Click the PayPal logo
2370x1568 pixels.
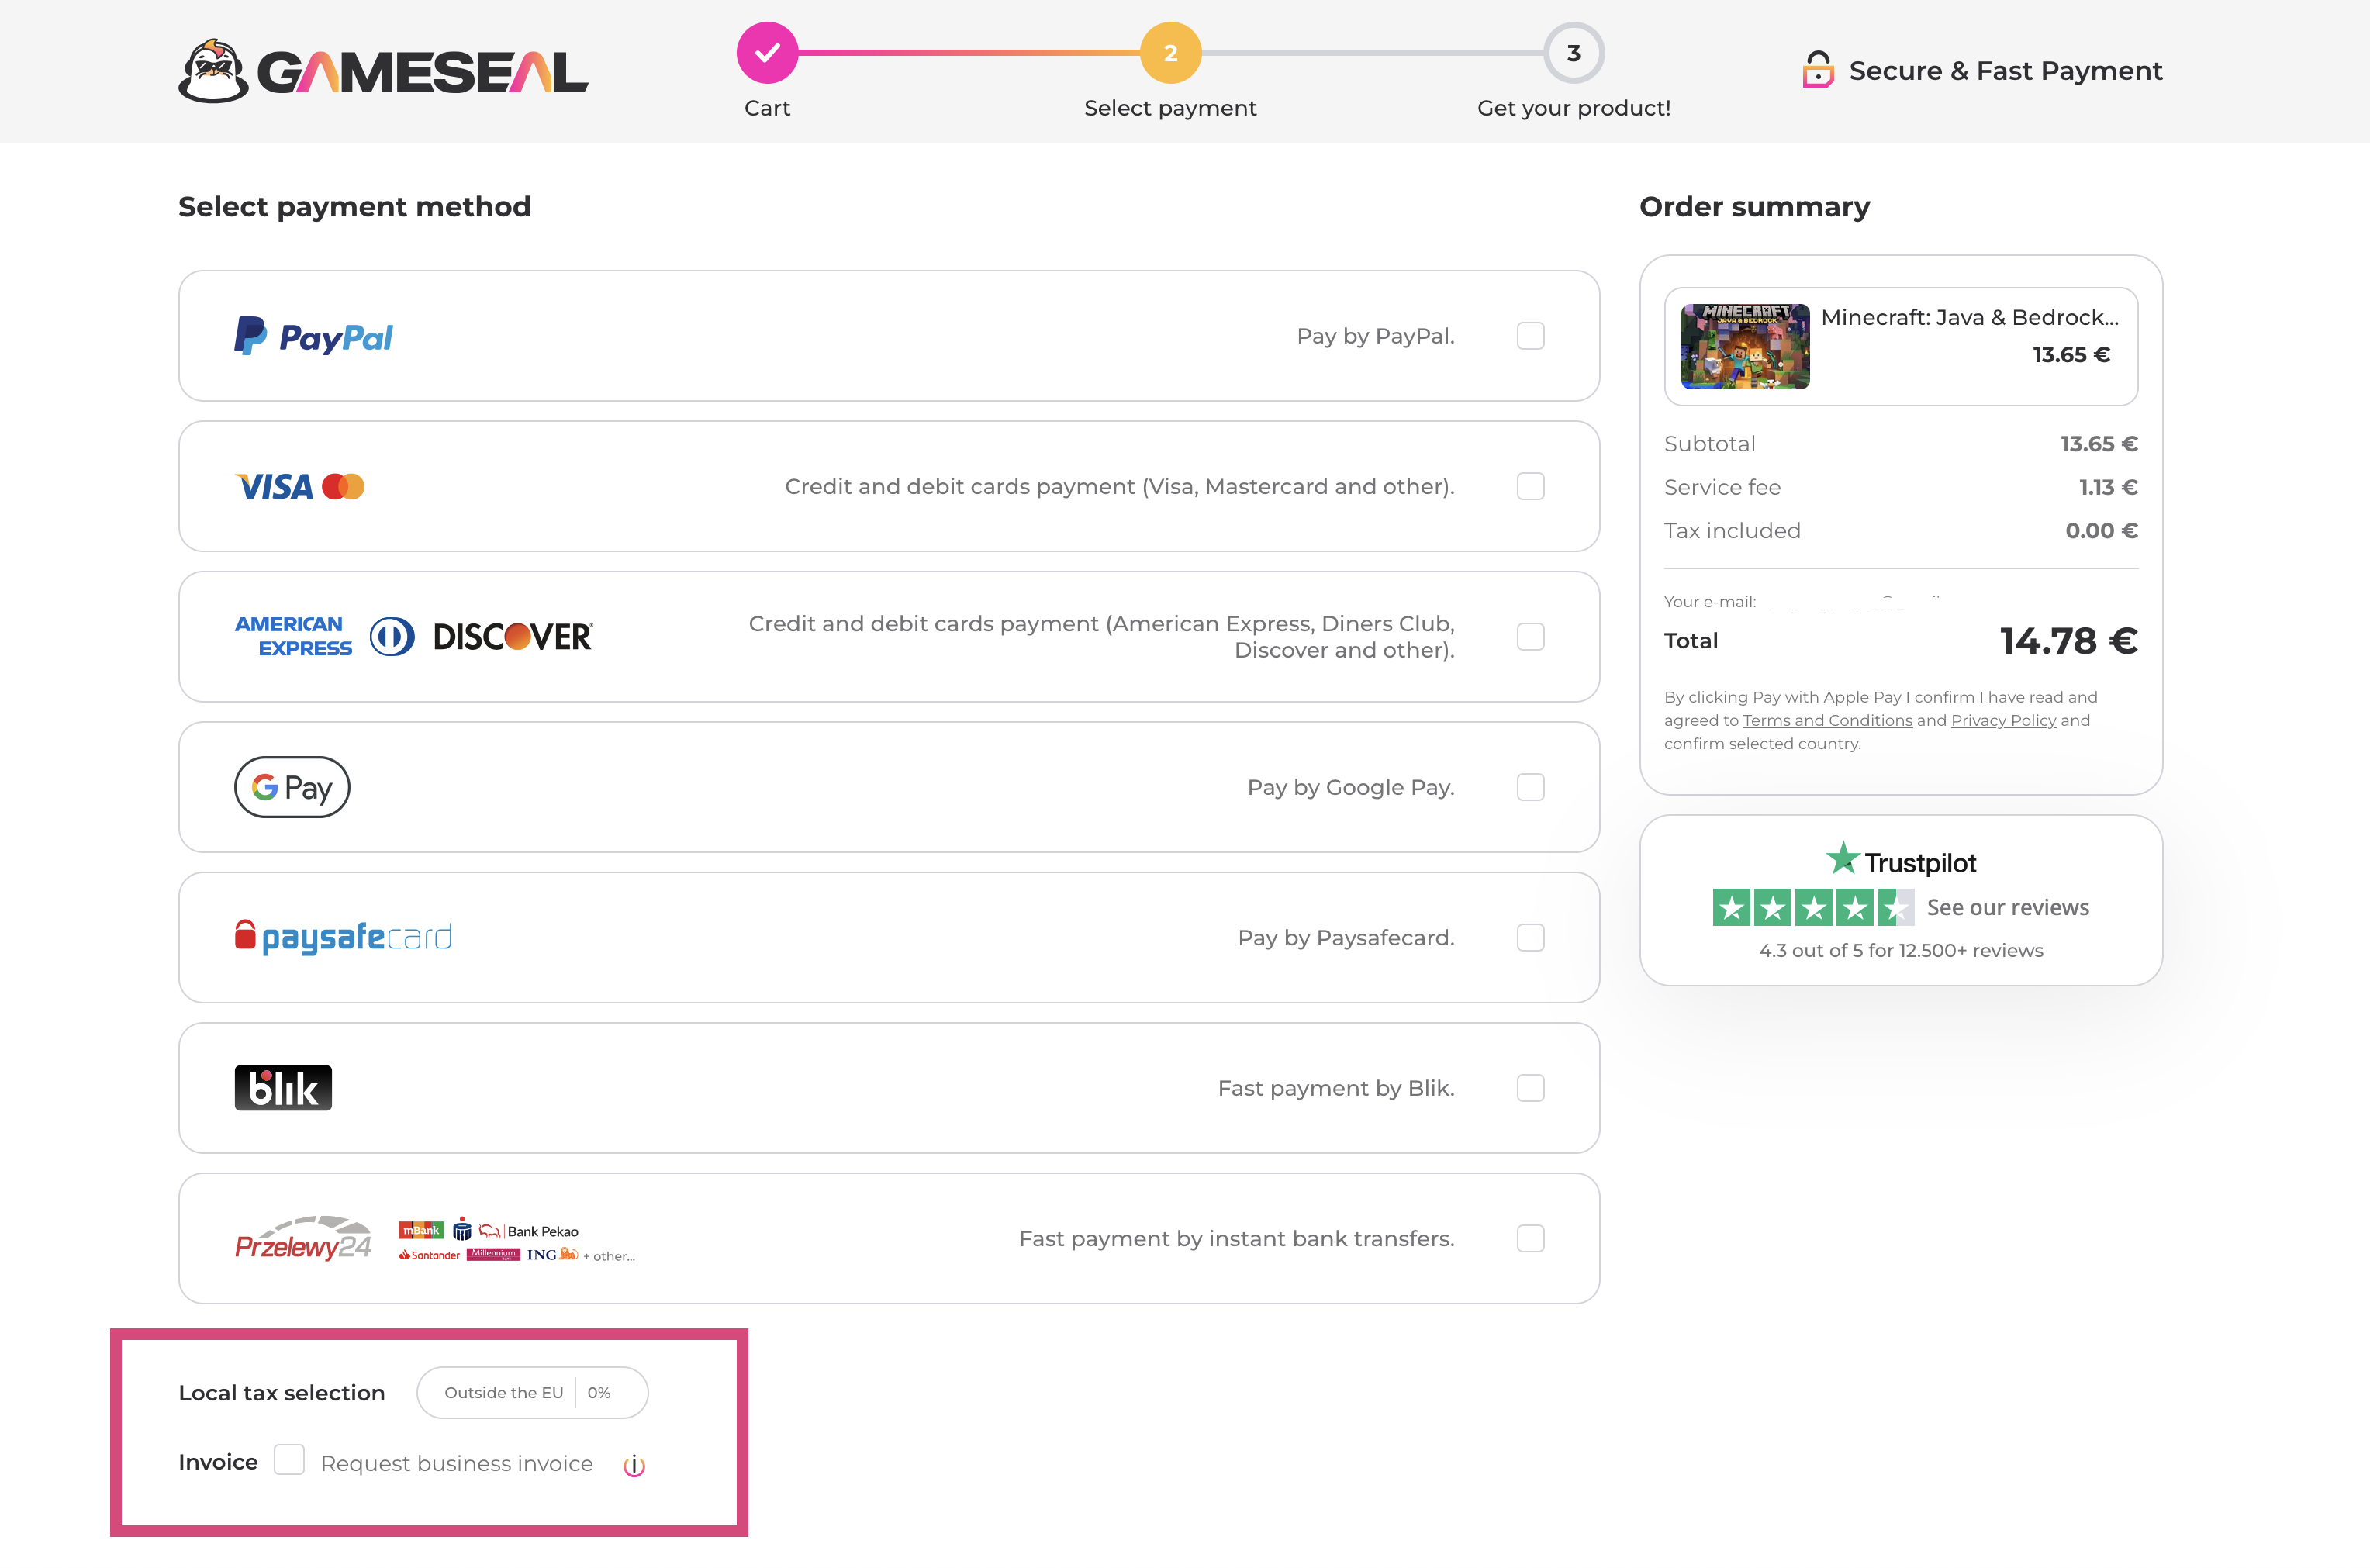[313, 337]
